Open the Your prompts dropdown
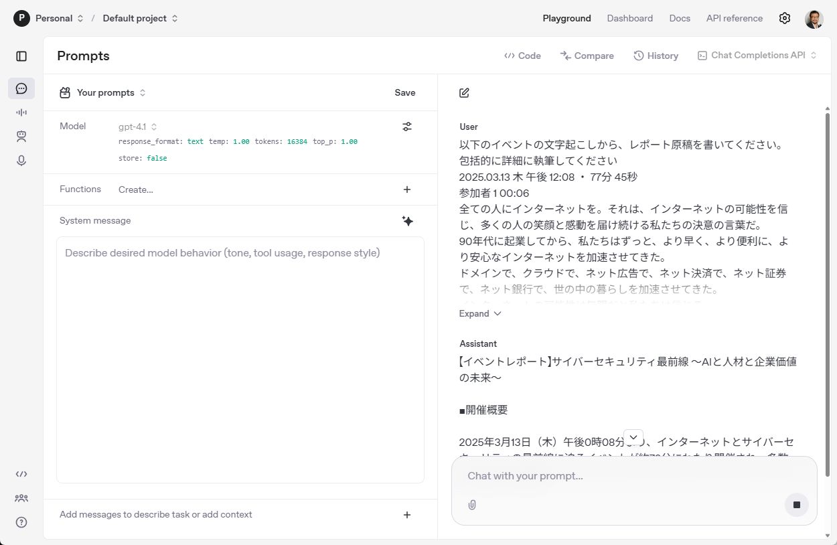Screen dimensions: 837x545 pos(110,93)
